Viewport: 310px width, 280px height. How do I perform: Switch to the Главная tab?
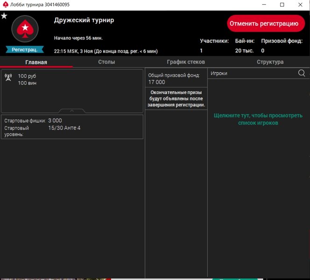36,62
